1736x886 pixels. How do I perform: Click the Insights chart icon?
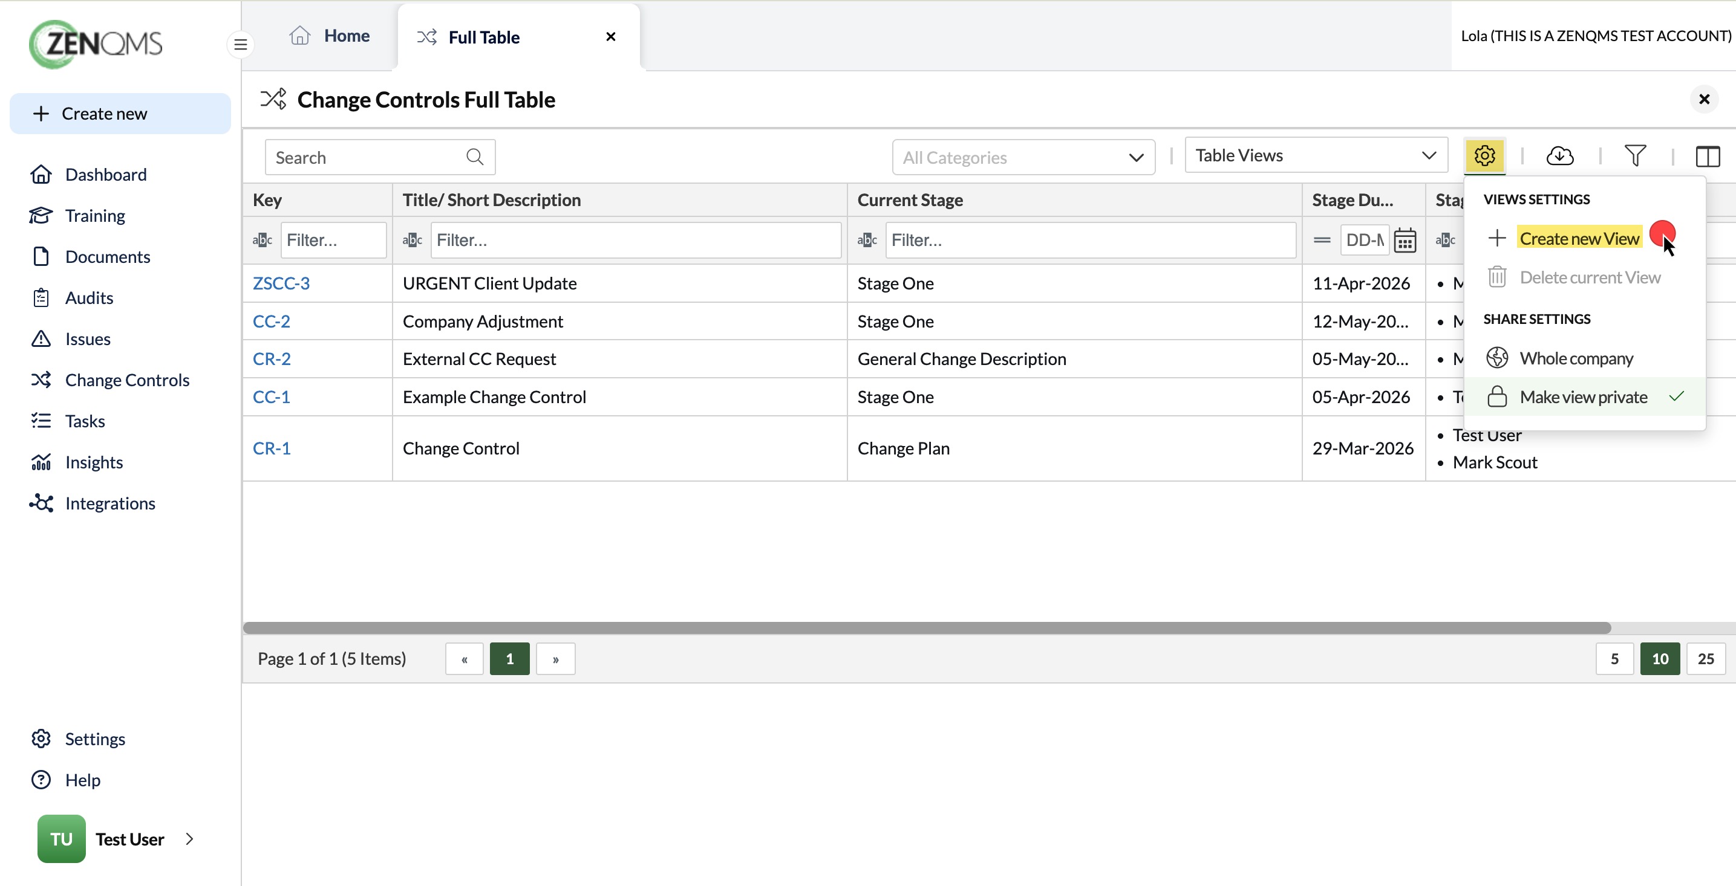click(x=41, y=462)
